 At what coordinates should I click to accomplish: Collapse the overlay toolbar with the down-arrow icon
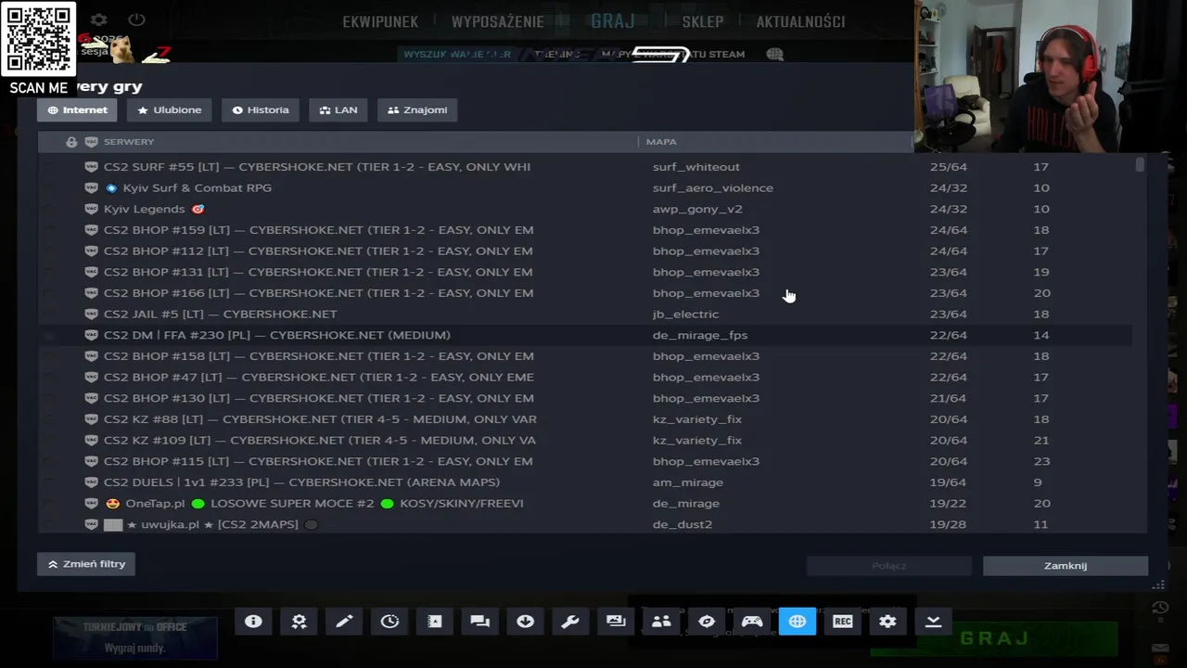pyautogui.click(x=933, y=622)
